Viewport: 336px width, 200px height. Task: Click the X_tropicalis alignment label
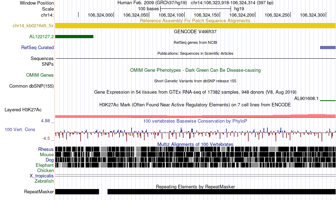coord(42,176)
